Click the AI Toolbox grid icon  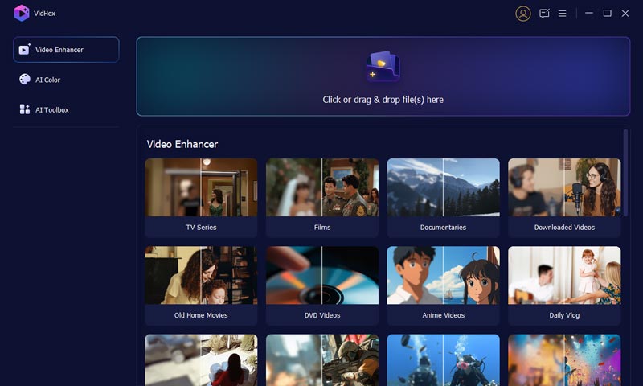coord(25,109)
